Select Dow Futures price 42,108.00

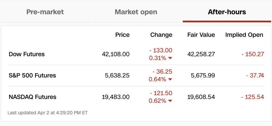click(x=115, y=54)
